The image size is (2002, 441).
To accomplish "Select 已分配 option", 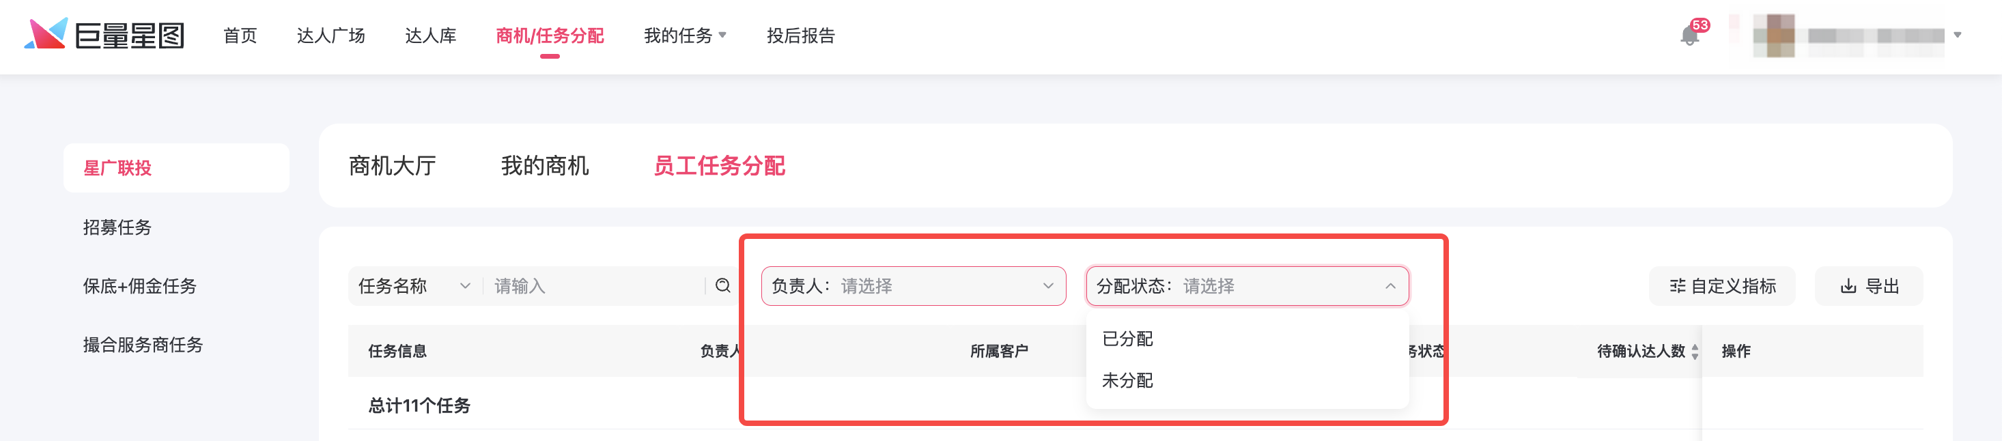I will coord(1128,339).
